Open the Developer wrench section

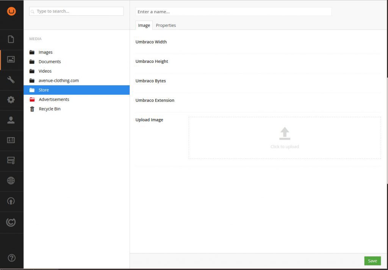(12, 80)
